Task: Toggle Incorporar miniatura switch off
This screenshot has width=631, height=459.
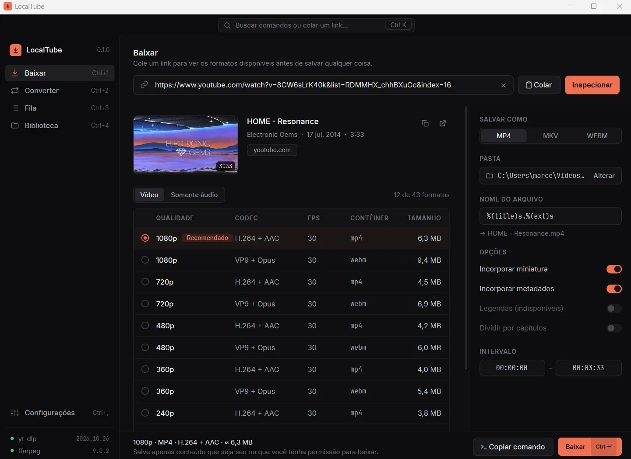Action: point(614,269)
